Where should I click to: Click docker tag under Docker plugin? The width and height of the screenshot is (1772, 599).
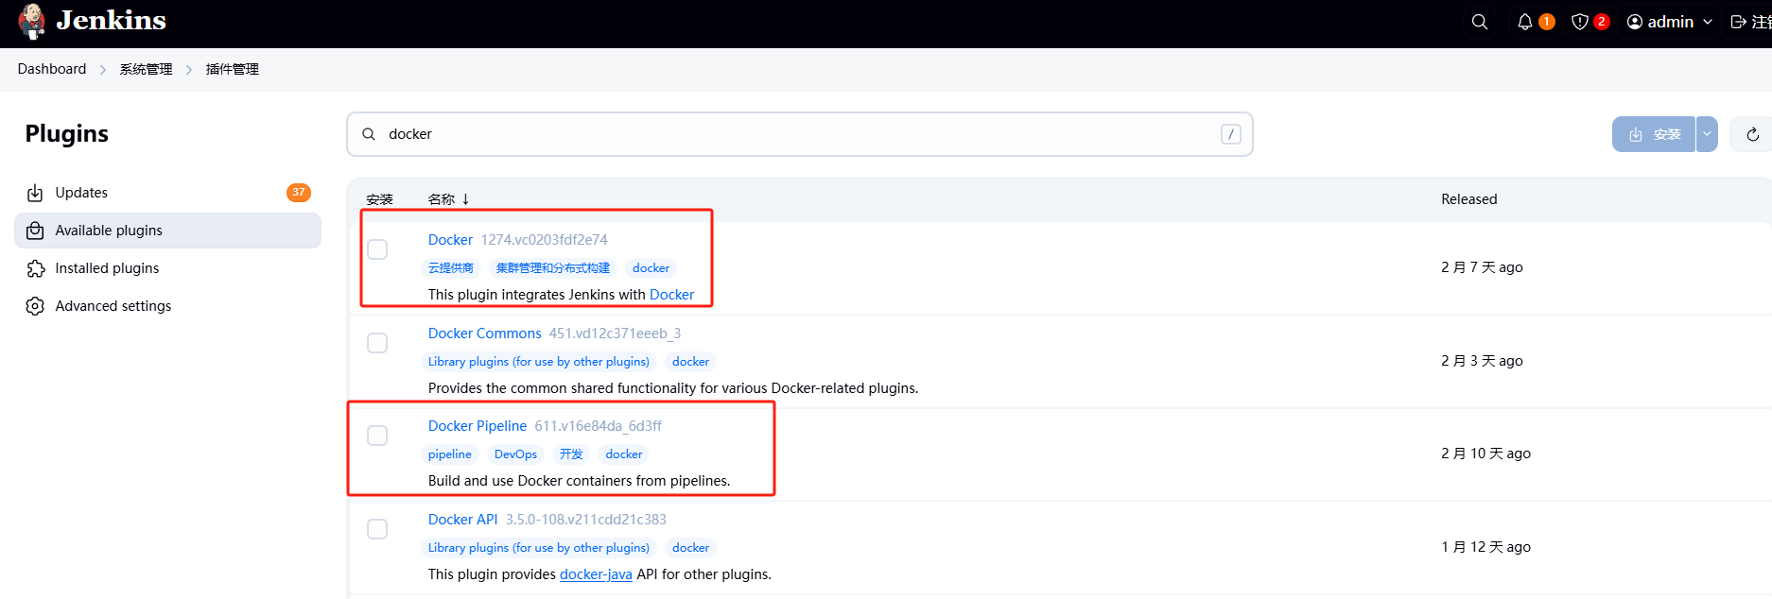pyautogui.click(x=651, y=268)
